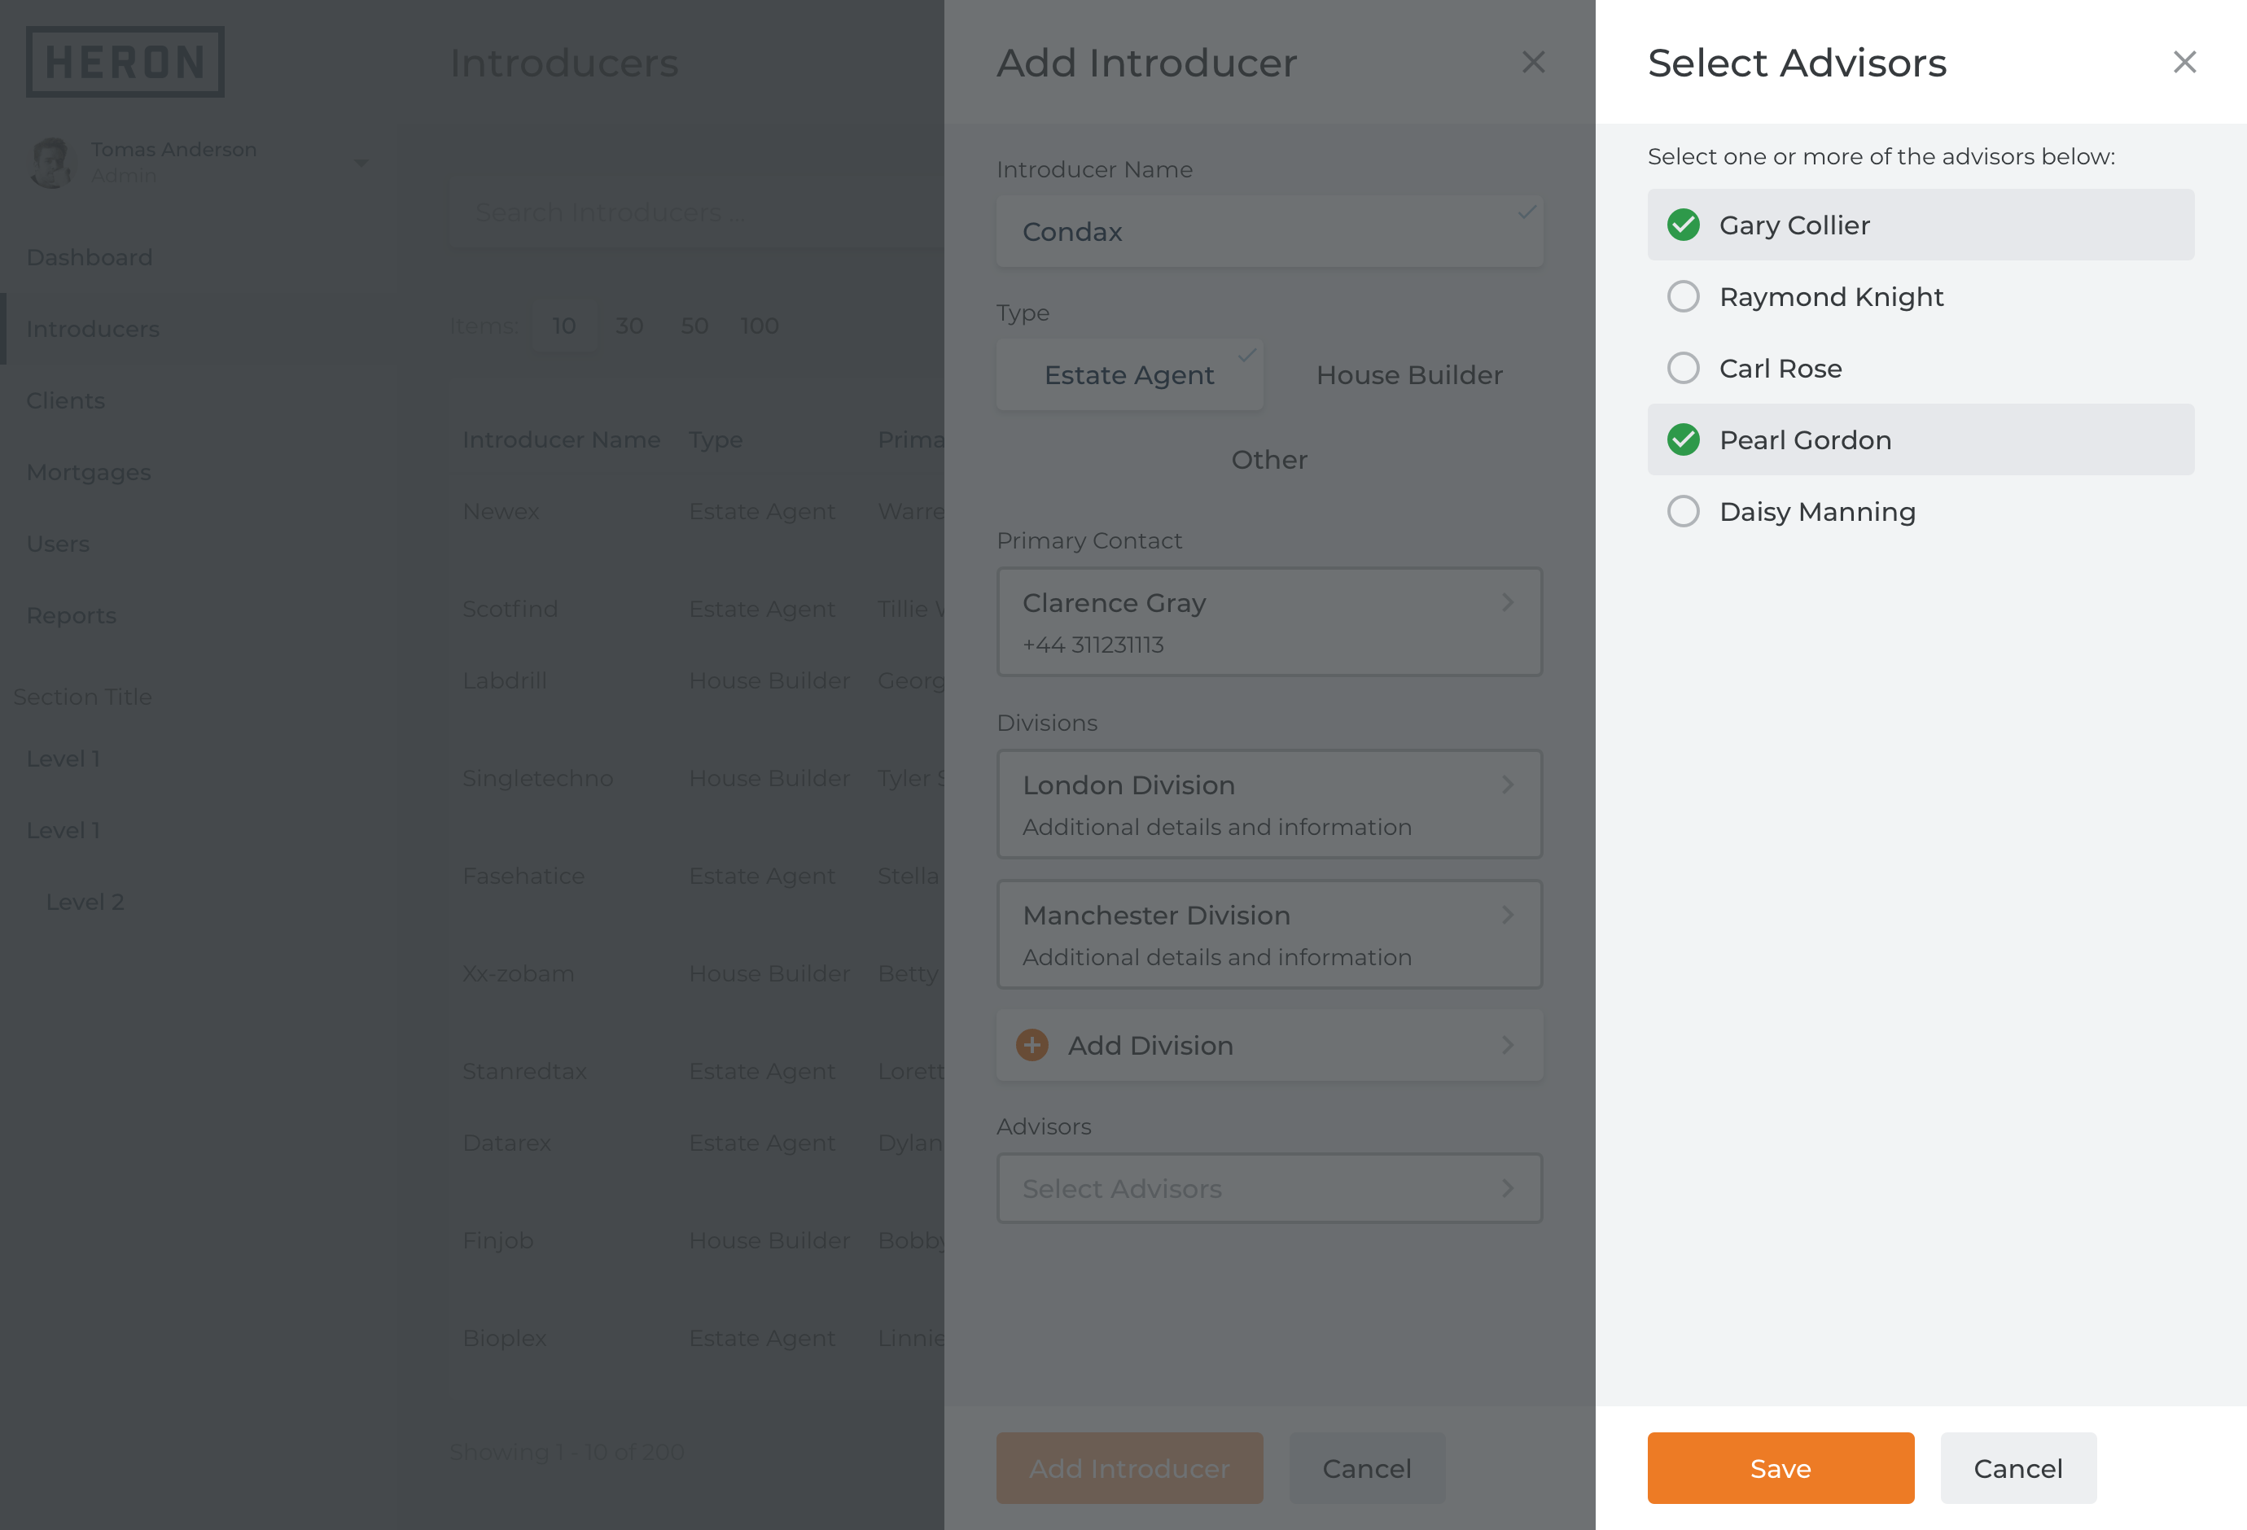Go to Dashboard in sidebar
The height and width of the screenshot is (1530, 2247).
click(89, 257)
